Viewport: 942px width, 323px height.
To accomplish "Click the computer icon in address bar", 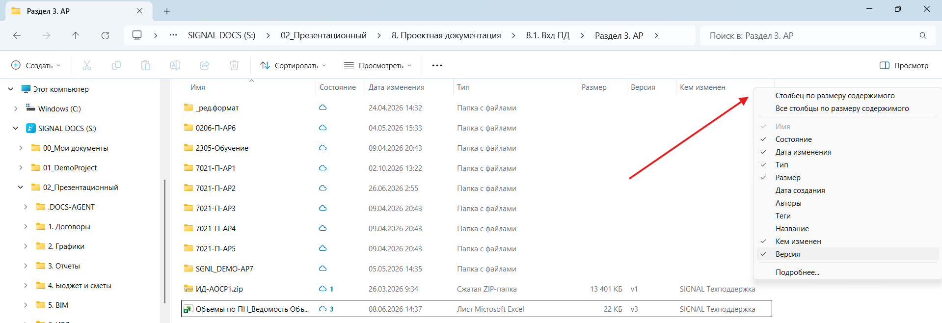I will (137, 35).
